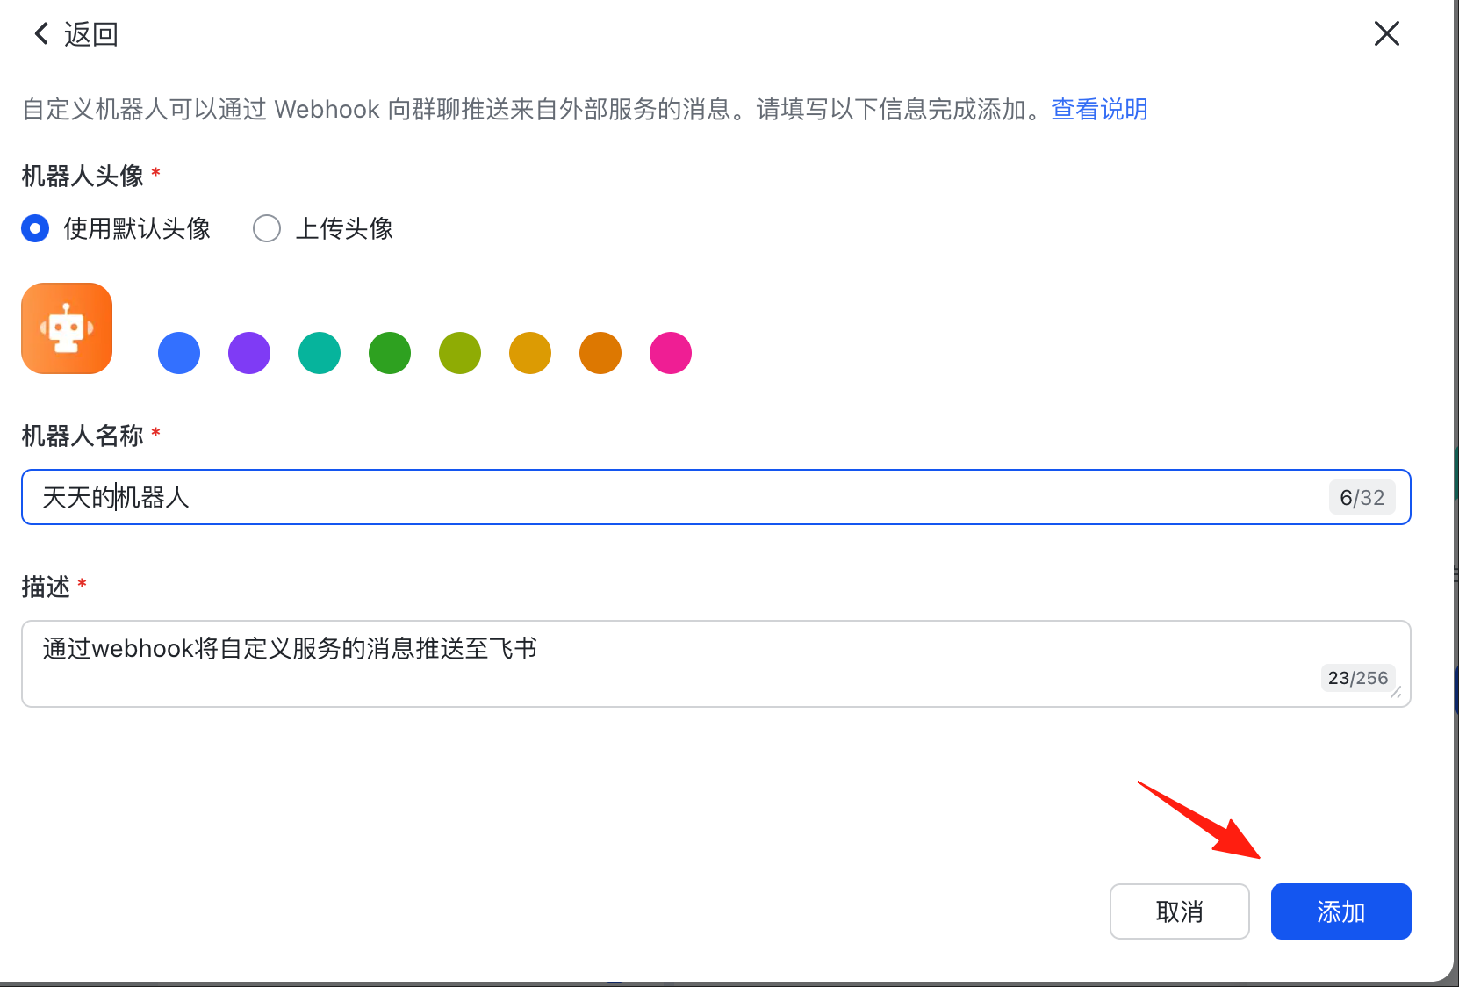Click the 取消 button

coord(1180,911)
